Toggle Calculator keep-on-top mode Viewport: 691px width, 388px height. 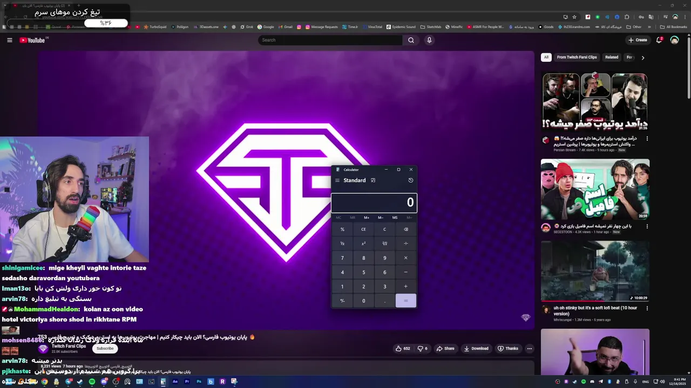tap(373, 181)
